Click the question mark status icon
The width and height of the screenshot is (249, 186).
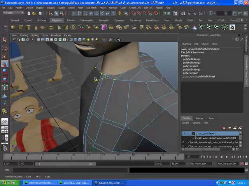(113, 14)
